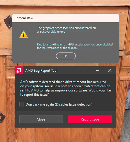Enable the Don't ask me again checkbox

[x=22, y=104]
